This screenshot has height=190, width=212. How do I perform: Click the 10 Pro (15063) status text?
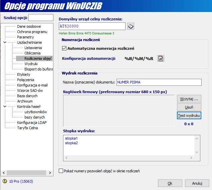pos(21,181)
